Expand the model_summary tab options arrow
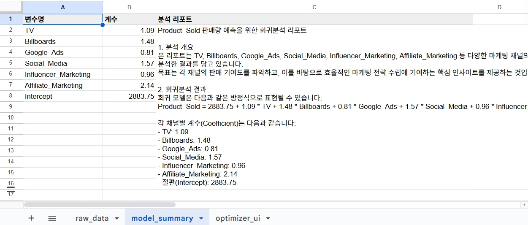 201,219
